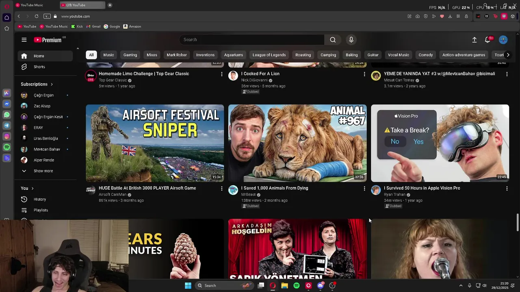Viewport: 520px width, 292px height.
Task: Click the YouTube Premium logo
Action: point(48,40)
